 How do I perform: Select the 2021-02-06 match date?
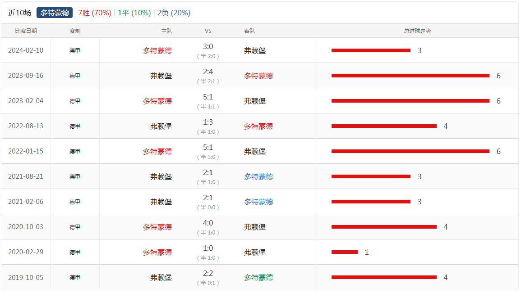pos(26,202)
